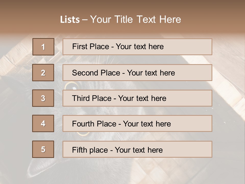Click 'Your Title Text Here' in the heading
The height and width of the screenshot is (184, 245).
pyautogui.click(x=136, y=19)
